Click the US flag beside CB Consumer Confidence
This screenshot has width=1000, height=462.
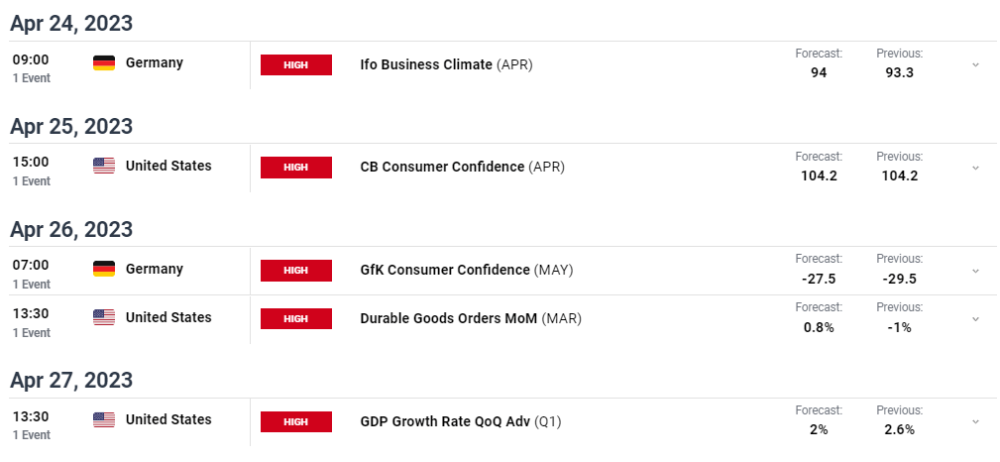[x=104, y=166]
